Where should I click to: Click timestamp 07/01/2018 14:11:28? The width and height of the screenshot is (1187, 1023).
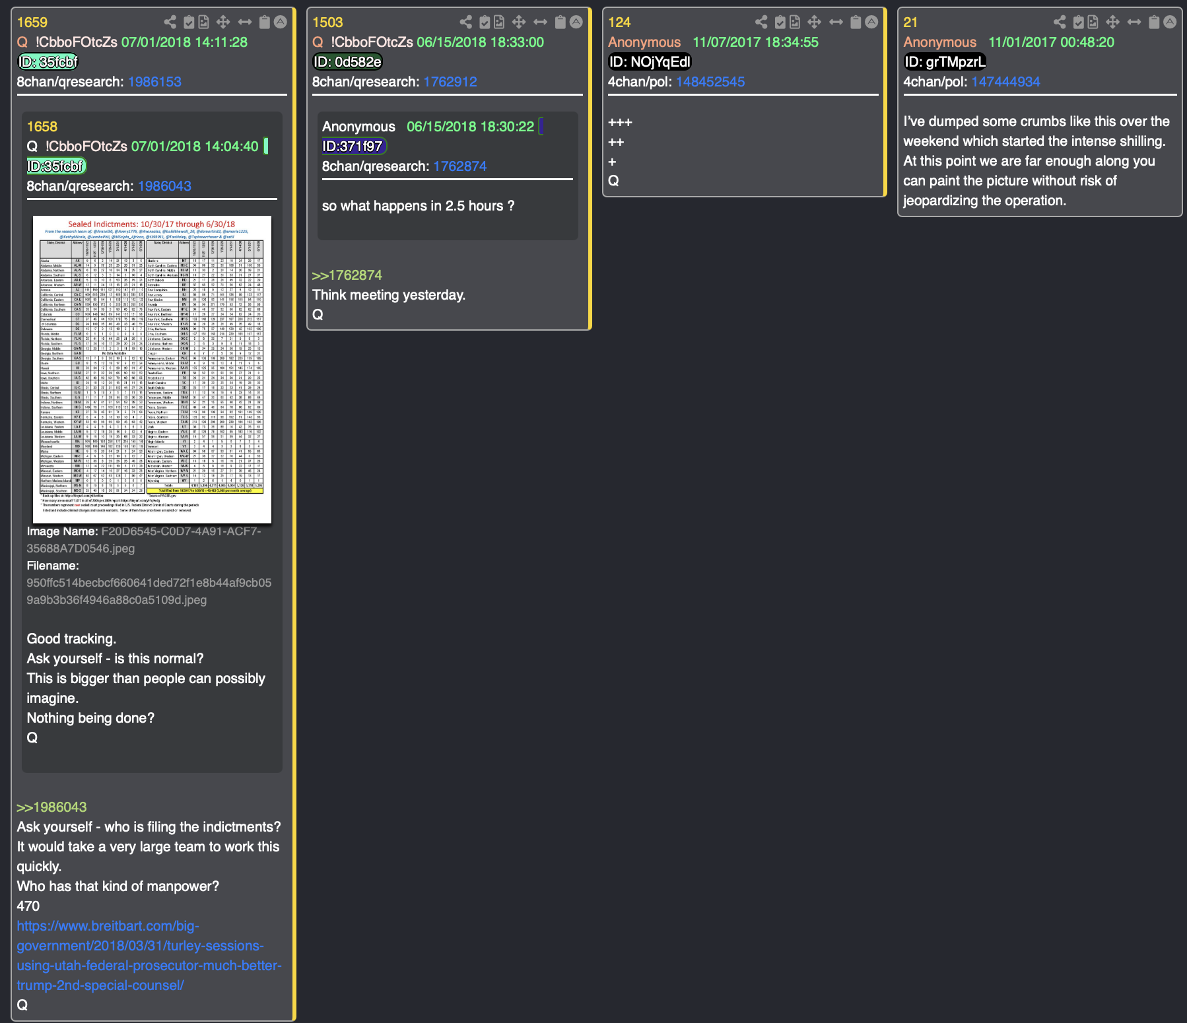pos(184,42)
